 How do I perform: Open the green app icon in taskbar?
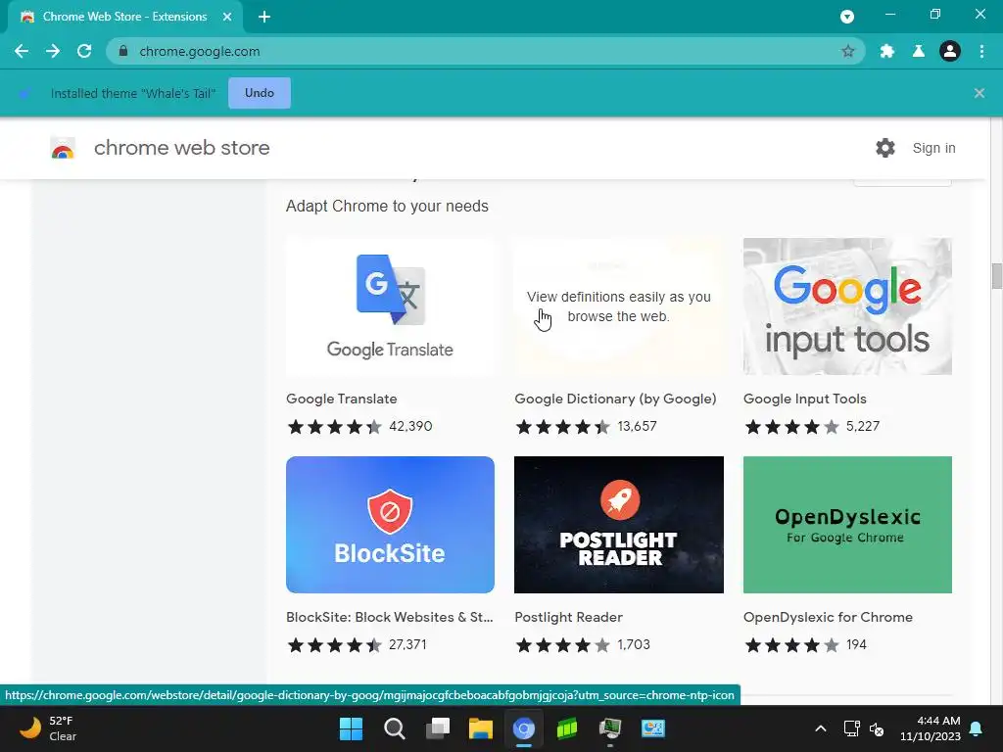pos(567,728)
